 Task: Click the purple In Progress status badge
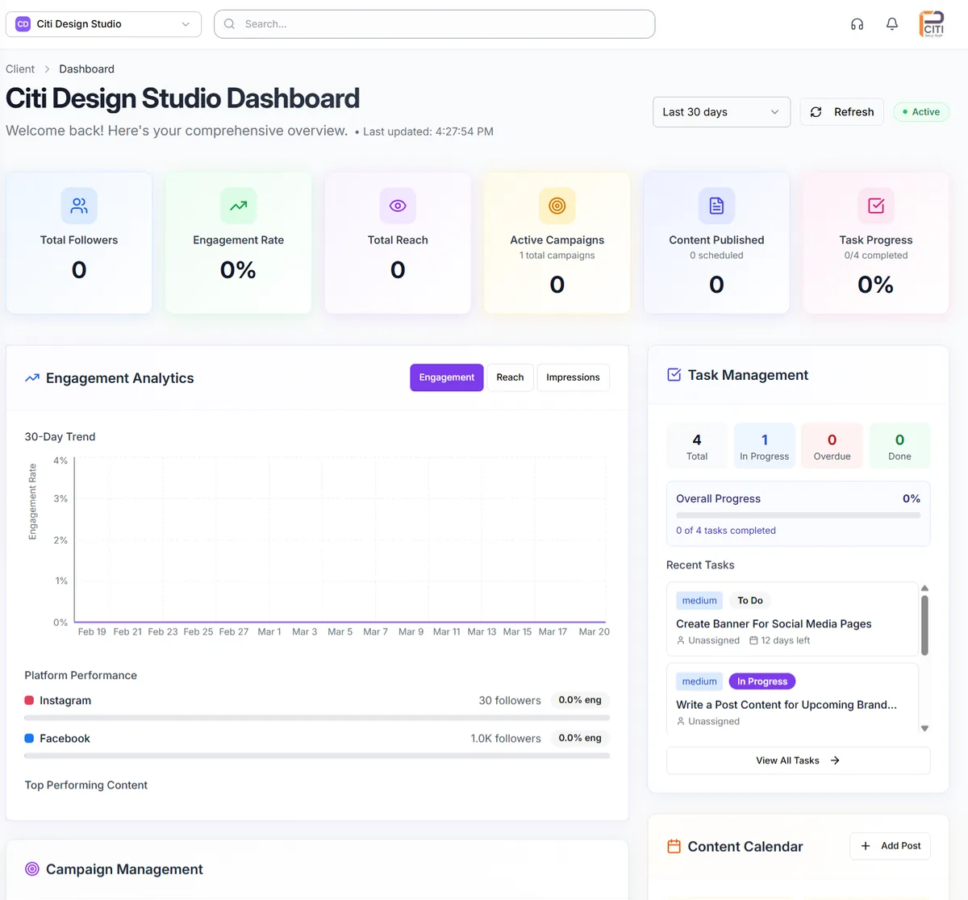click(x=762, y=681)
